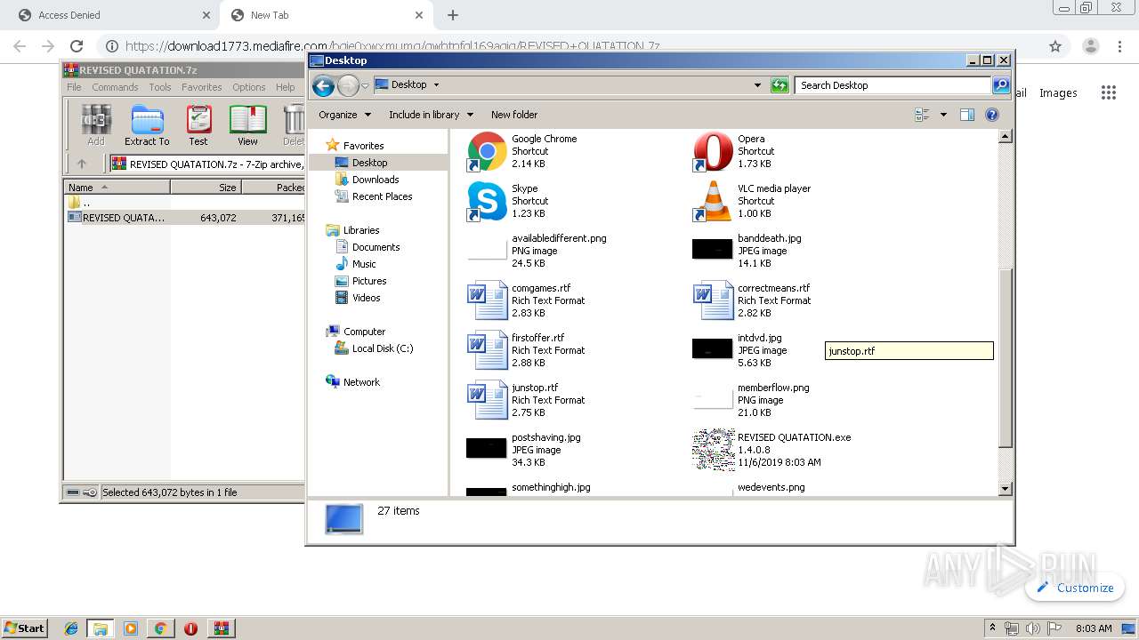Open Documents library
Viewport: 1139px width, 640px height.
click(x=376, y=247)
